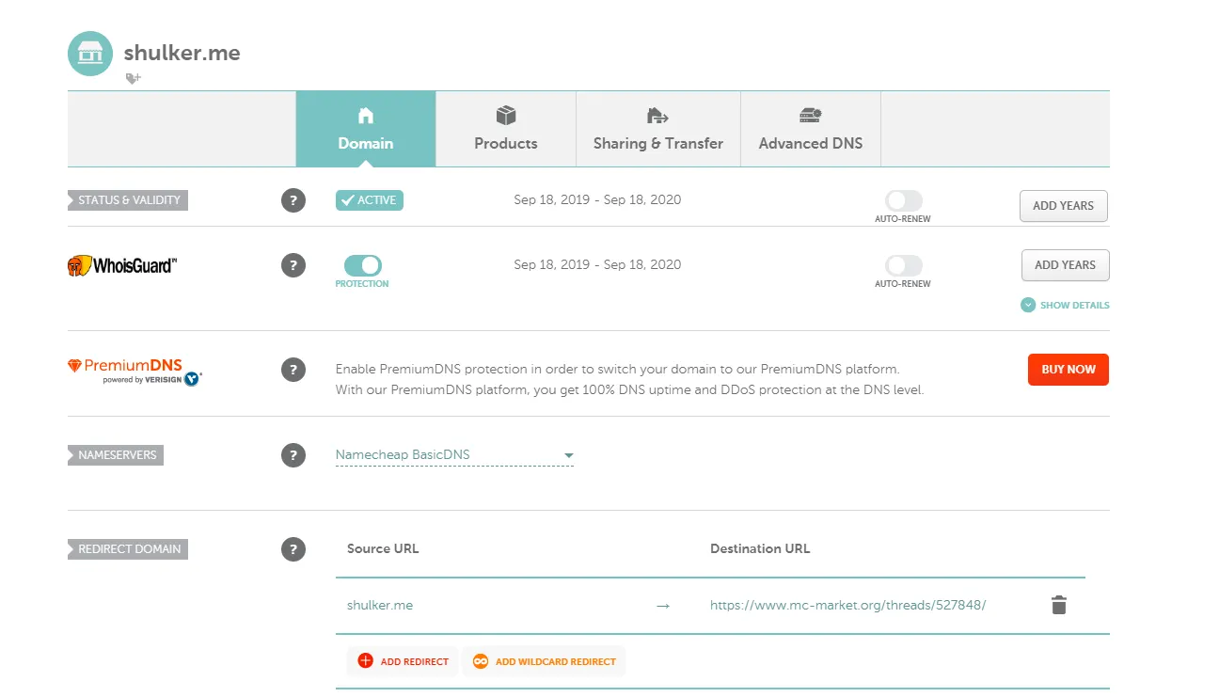
Task: Open the Advanced DNS tab
Action: point(811,129)
